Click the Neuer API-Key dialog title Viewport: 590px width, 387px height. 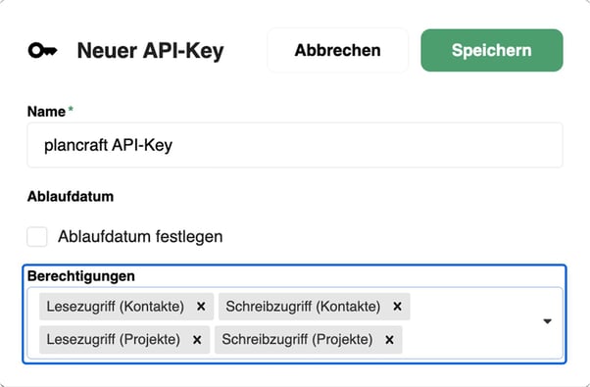tap(151, 50)
